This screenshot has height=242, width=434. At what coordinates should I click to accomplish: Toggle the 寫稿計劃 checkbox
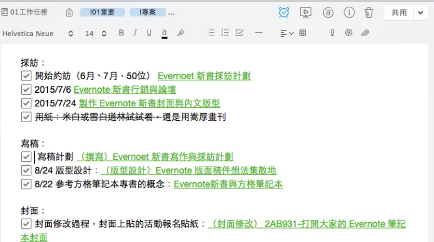26,157
